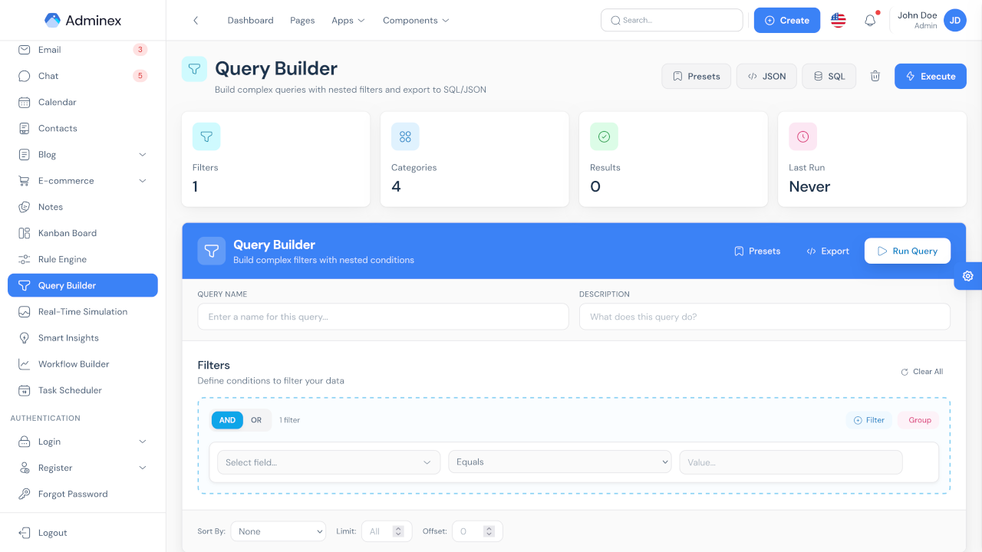Click the Filters stat card funnel icon

point(206,136)
